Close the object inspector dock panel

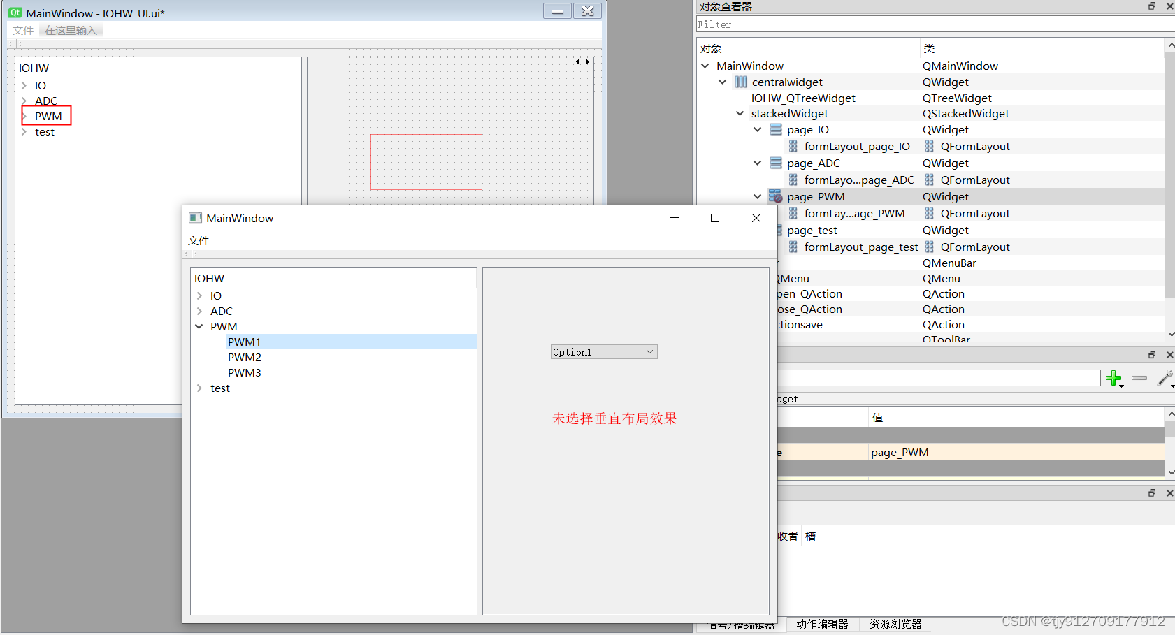[x=1169, y=6]
